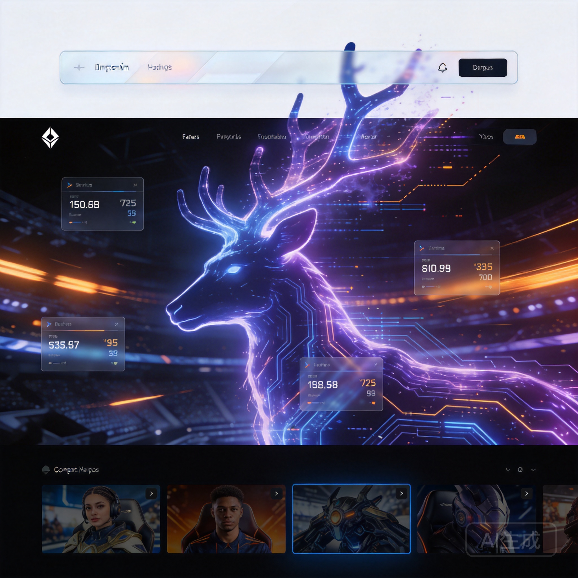Image resolution: width=578 pixels, height=578 pixels.
Task: Select the "Dimpsonim" tab in the top bar
Action: coord(112,67)
